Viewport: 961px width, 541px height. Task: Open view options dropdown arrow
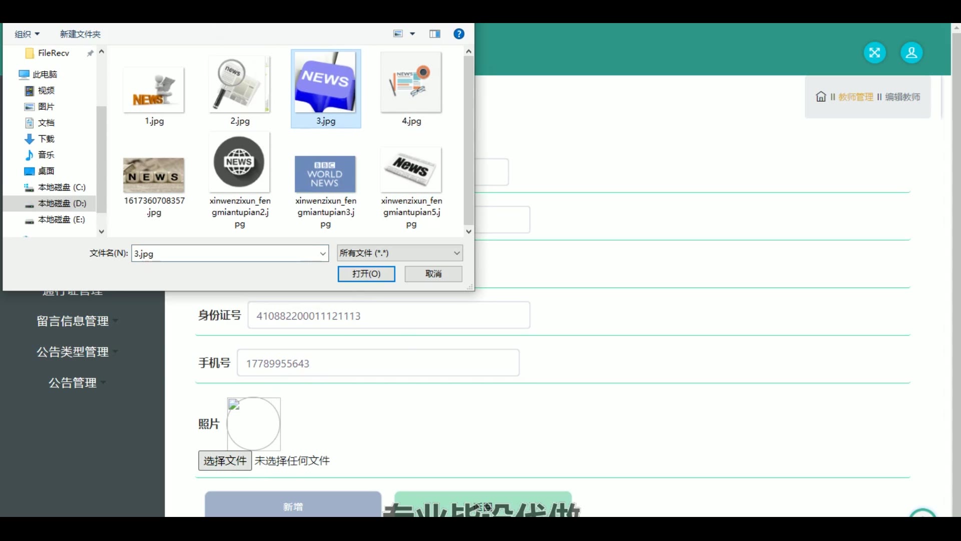(412, 34)
